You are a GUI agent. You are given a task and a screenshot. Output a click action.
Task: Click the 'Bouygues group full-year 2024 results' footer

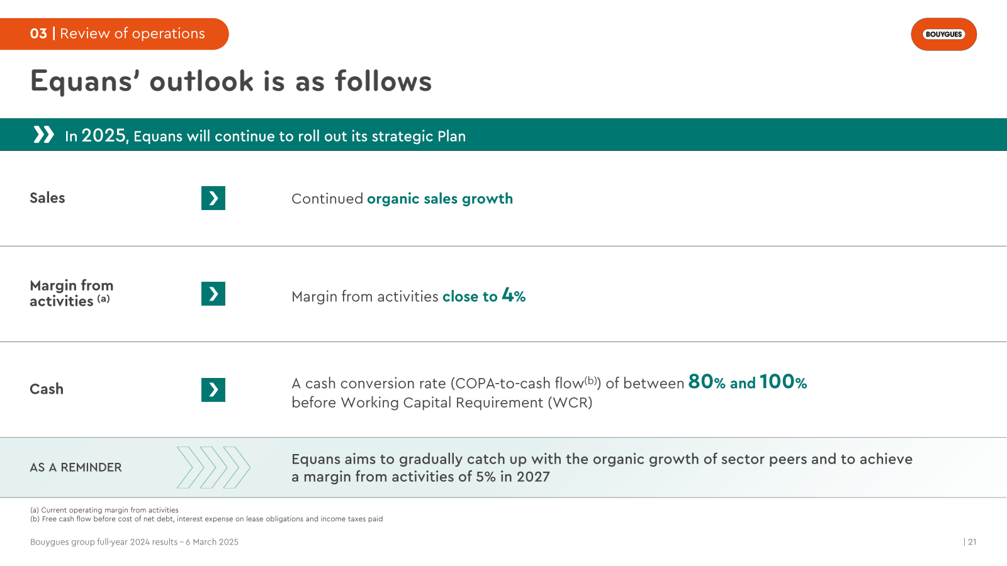pyautogui.click(x=134, y=542)
